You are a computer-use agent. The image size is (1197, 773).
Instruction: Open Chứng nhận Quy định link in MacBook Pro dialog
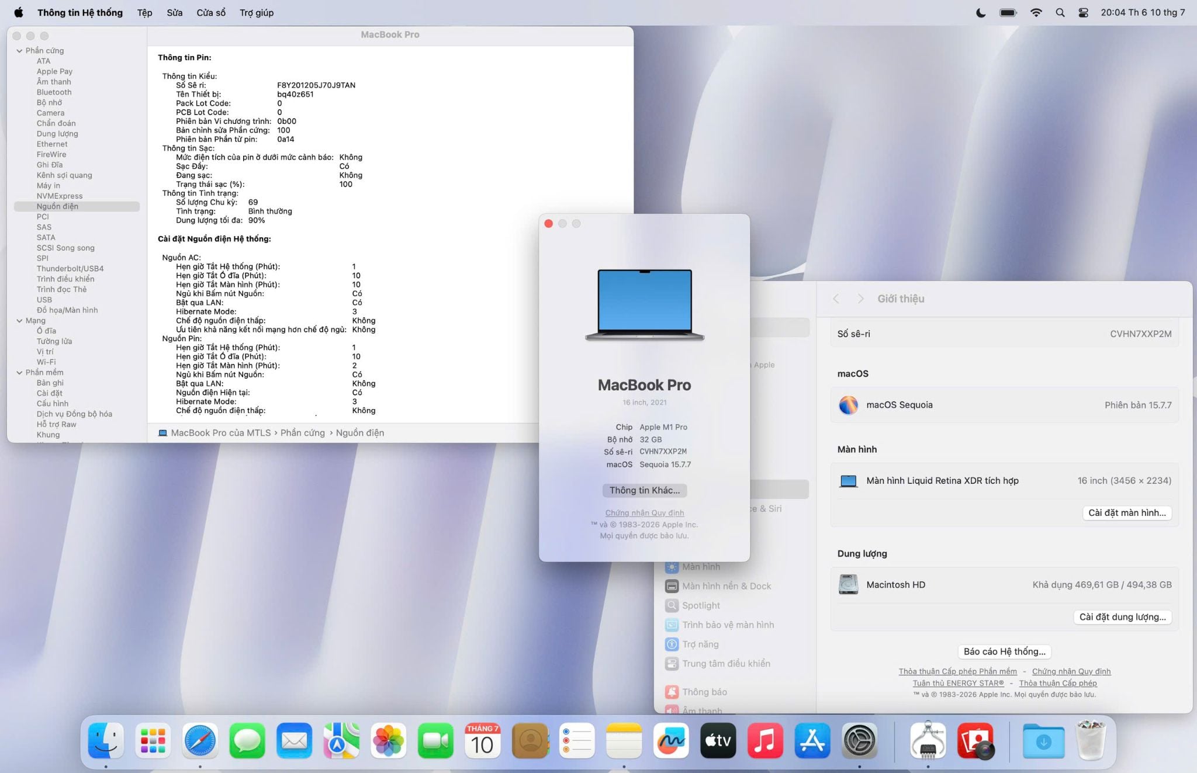pyautogui.click(x=645, y=513)
